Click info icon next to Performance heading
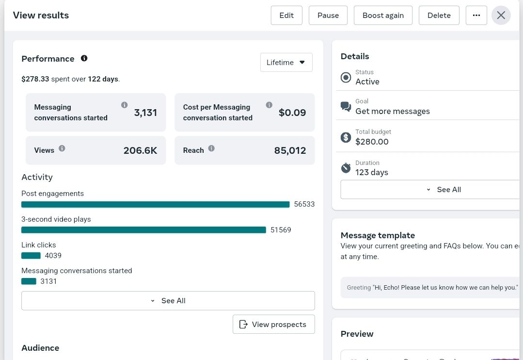 click(x=84, y=58)
